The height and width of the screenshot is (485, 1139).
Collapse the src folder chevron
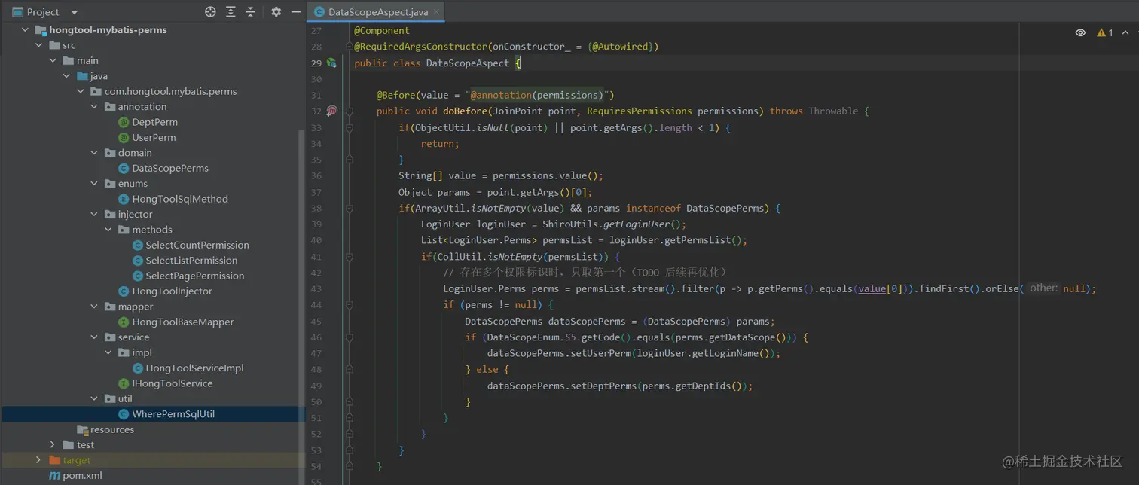[x=39, y=45]
